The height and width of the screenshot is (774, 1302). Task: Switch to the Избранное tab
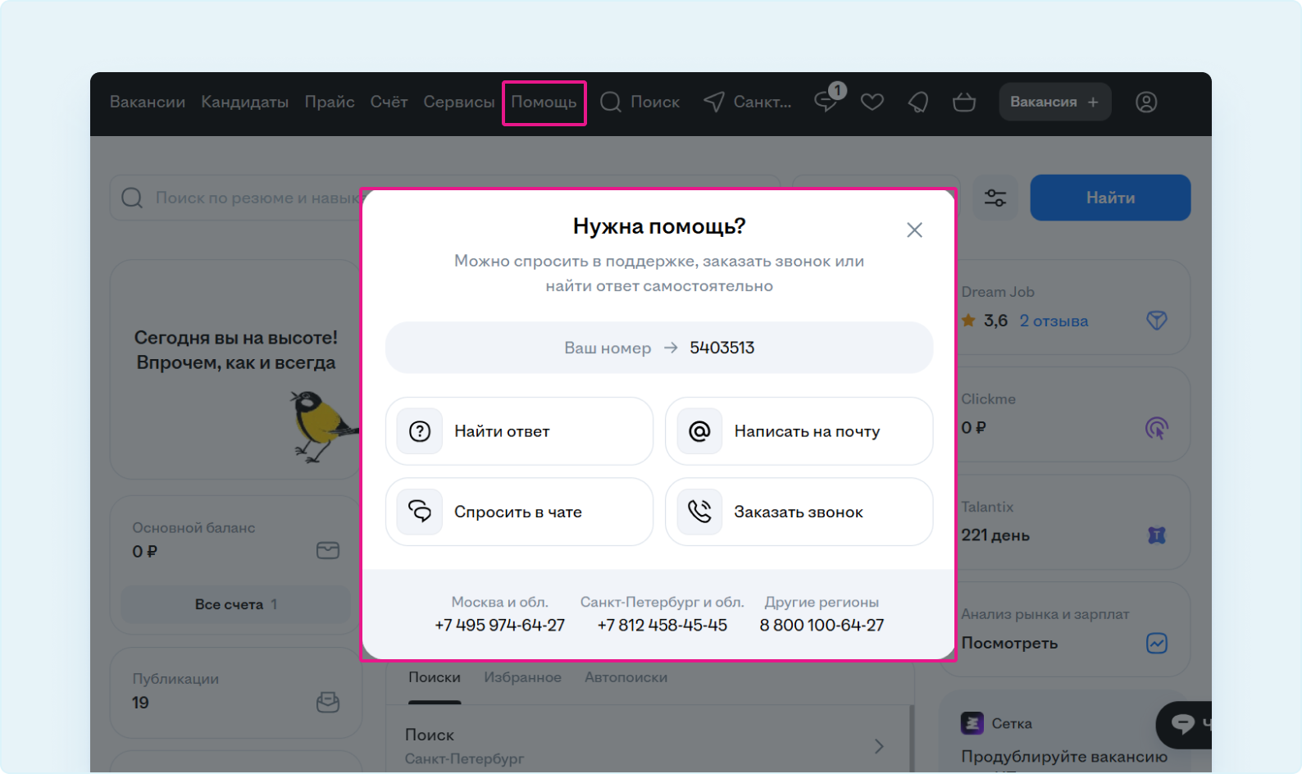[522, 677]
